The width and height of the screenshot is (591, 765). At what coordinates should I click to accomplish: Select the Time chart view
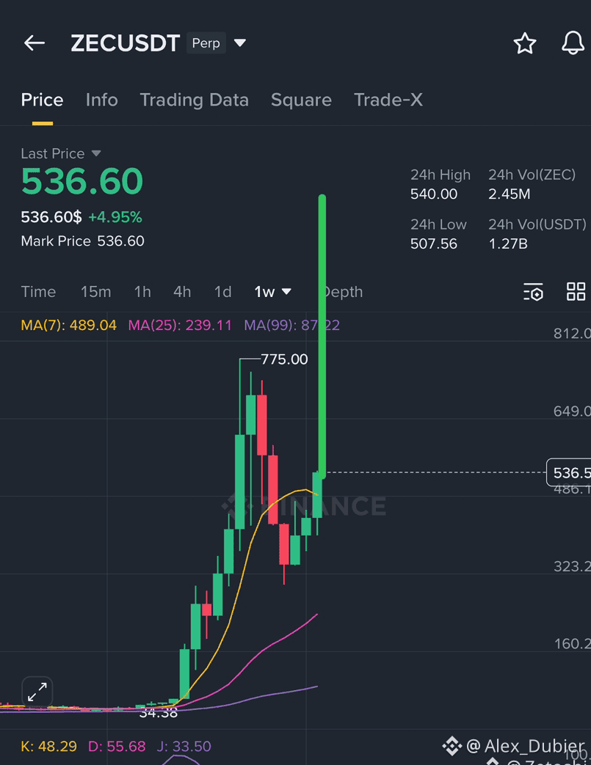(38, 292)
